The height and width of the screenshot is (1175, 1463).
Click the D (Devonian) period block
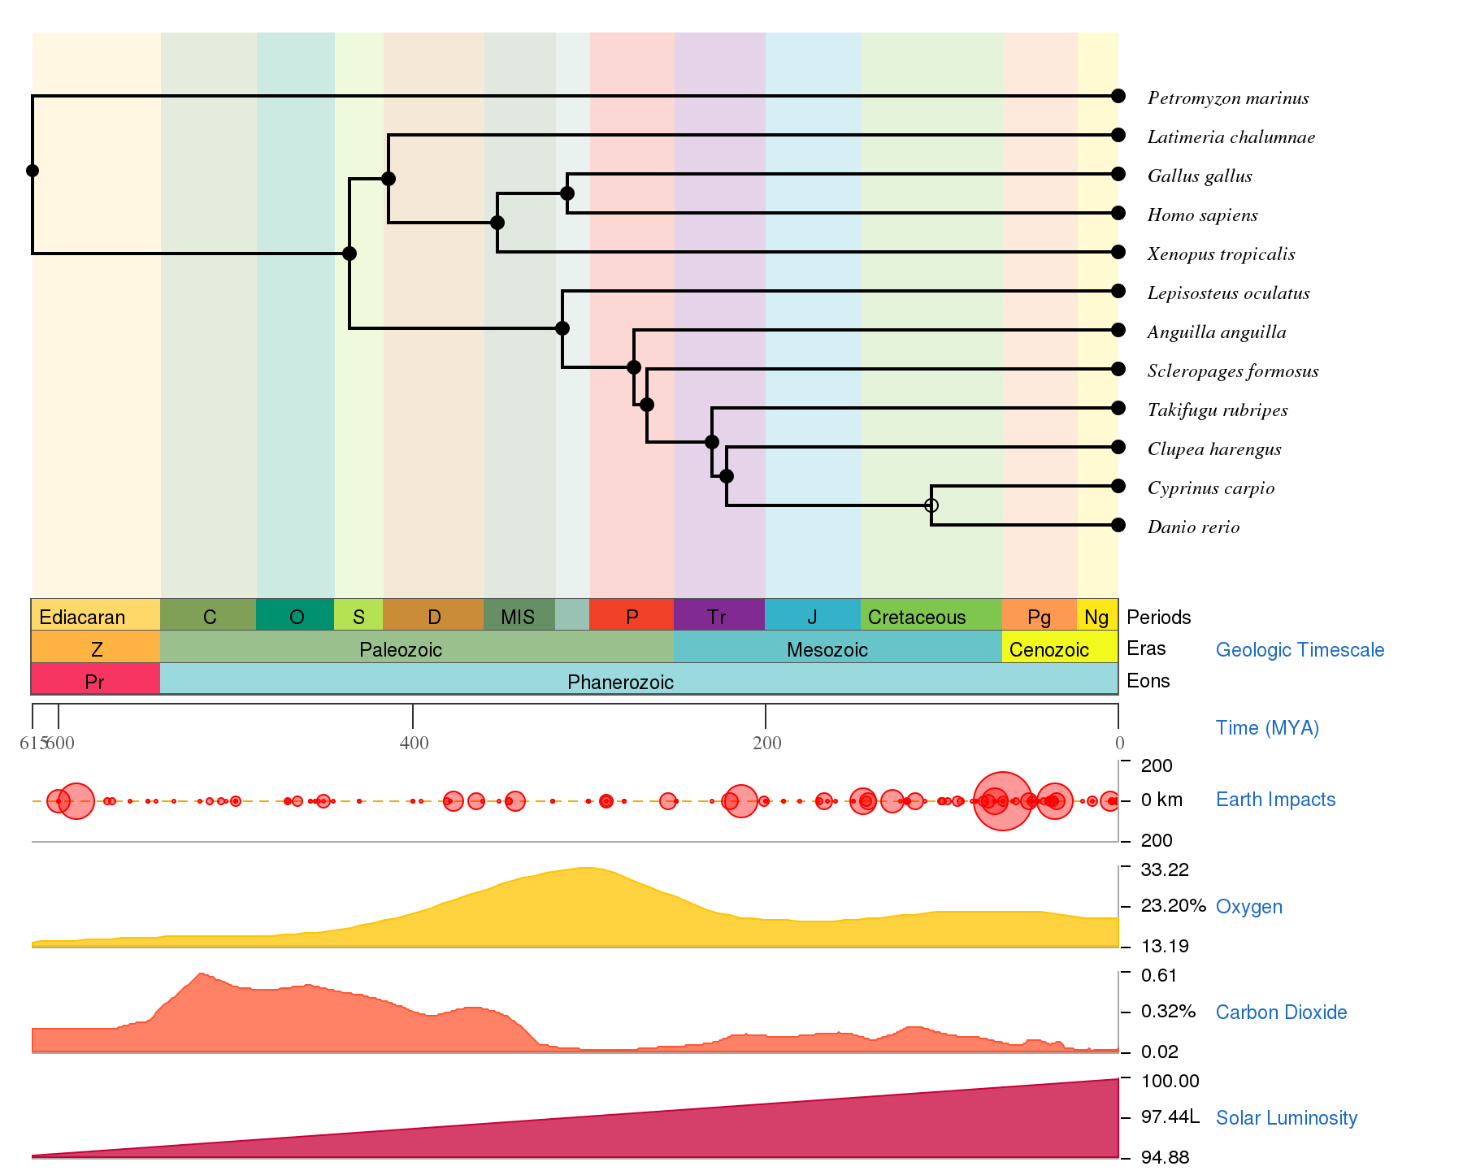click(433, 615)
